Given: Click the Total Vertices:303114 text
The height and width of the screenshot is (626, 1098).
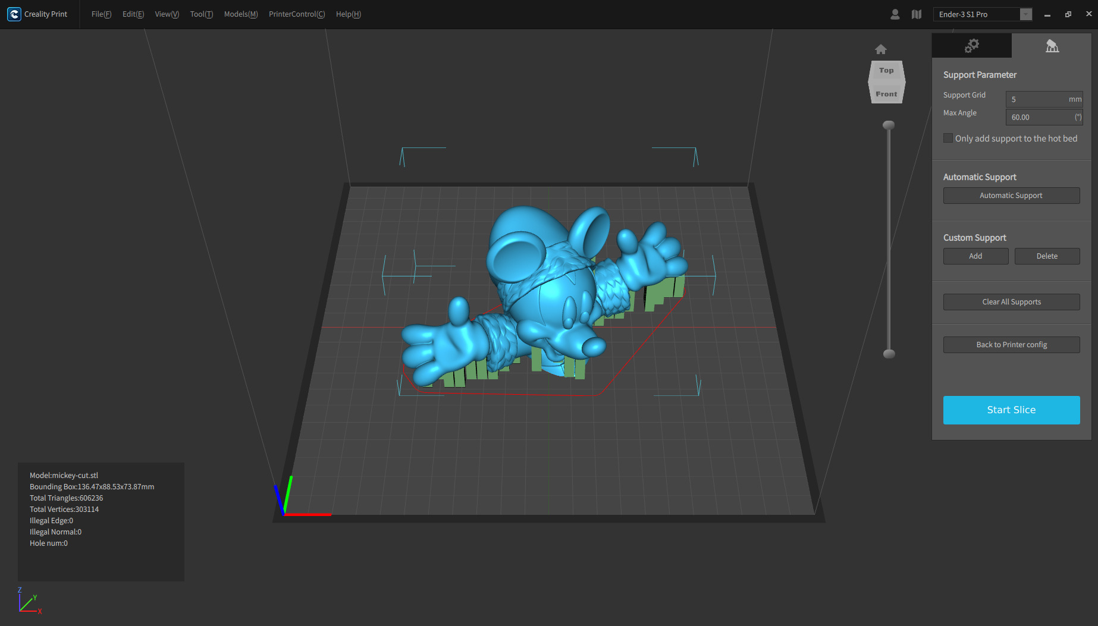Looking at the screenshot, I should click(x=64, y=509).
